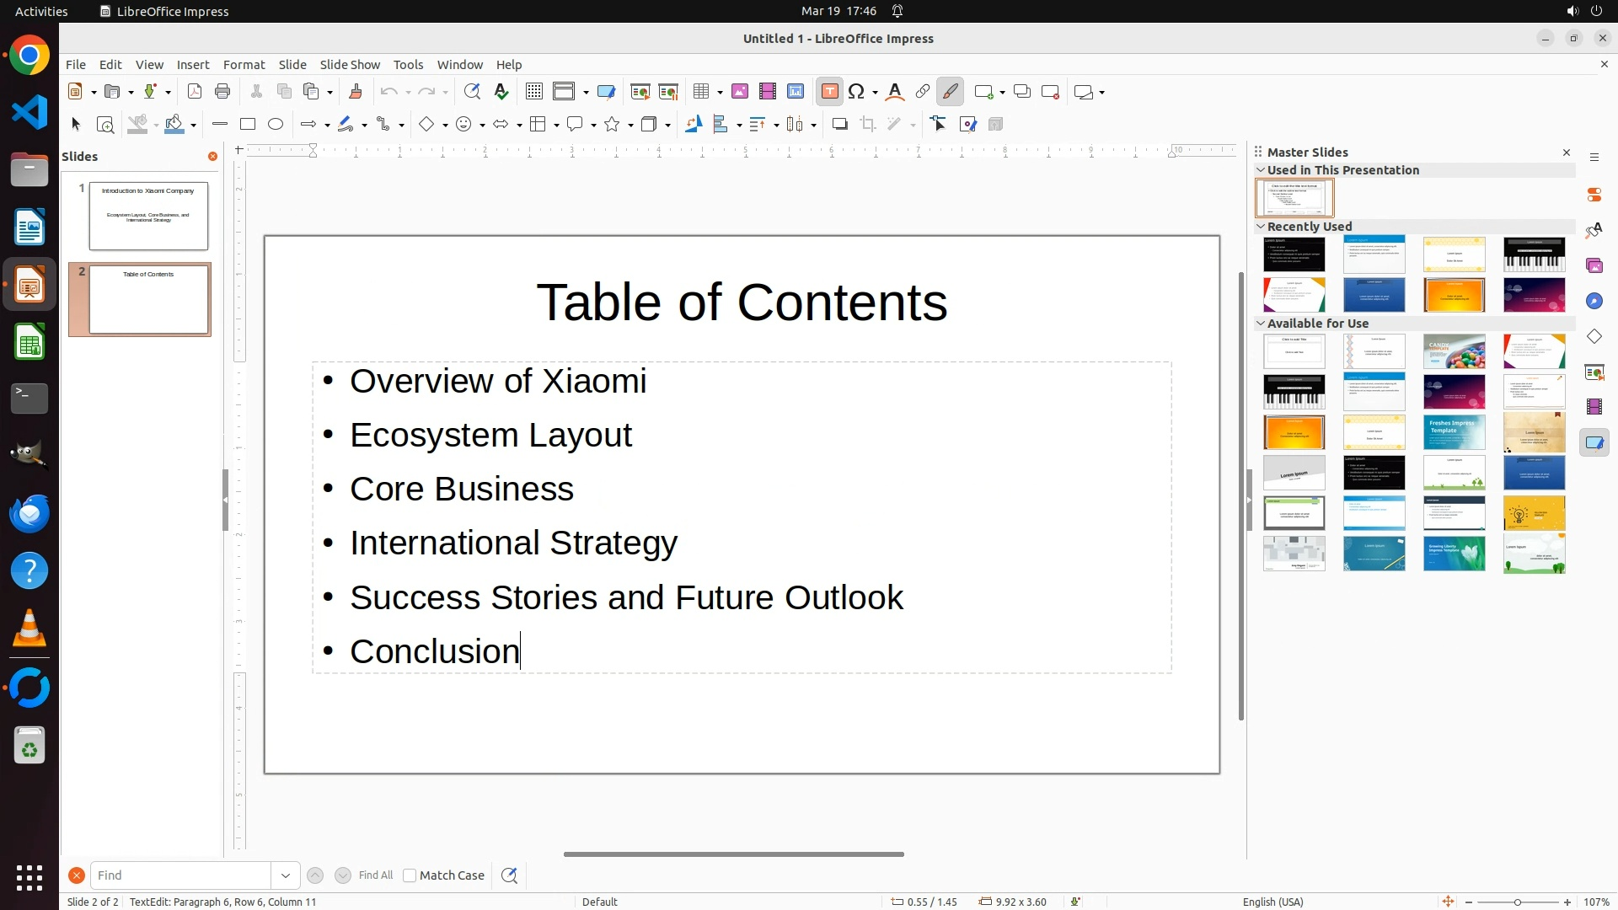Click the Find All button
1618x910 pixels.
(x=375, y=875)
